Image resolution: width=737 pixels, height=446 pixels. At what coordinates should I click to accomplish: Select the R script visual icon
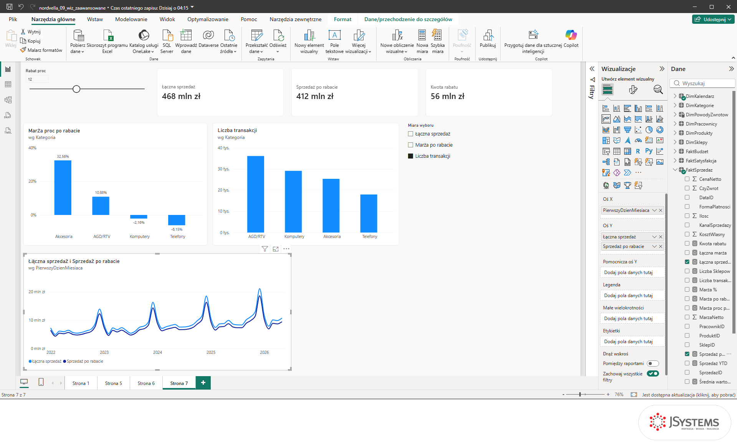pyautogui.click(x=638, y=151)
